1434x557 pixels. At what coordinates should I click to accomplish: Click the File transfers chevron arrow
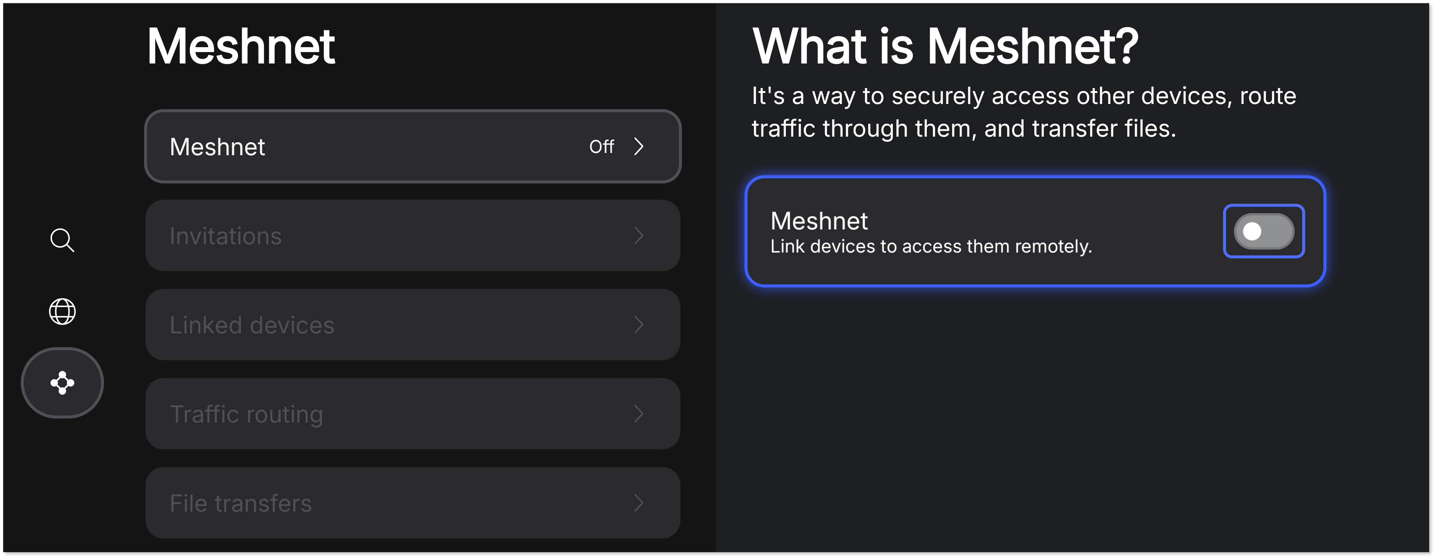point(638,503)
